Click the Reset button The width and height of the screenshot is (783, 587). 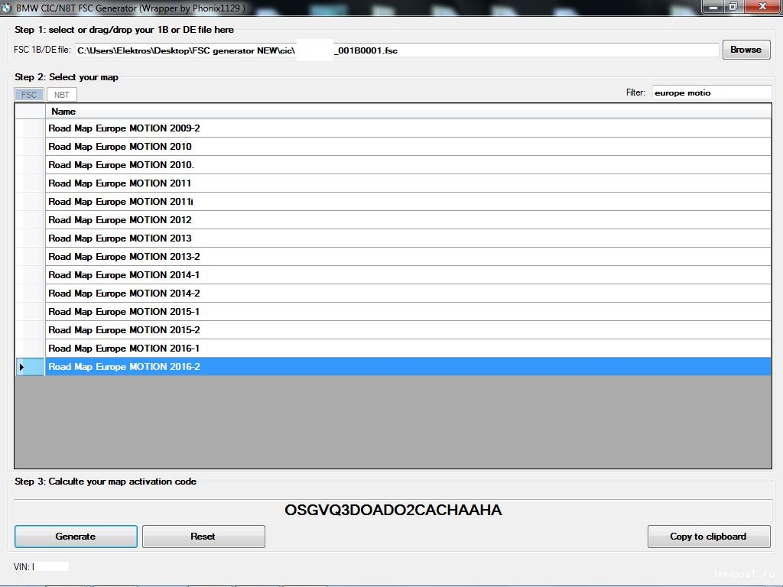pos(203,537)
